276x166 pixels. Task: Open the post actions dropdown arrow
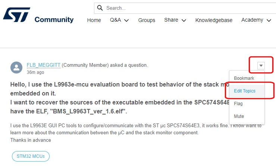click(261, 66)
